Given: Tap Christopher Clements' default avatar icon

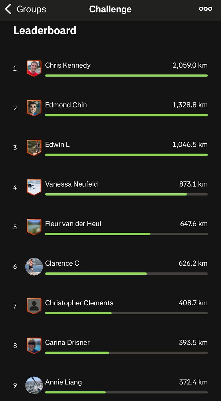Looking at the screenshot, I should pyautogui.click(x=34, y=306).
